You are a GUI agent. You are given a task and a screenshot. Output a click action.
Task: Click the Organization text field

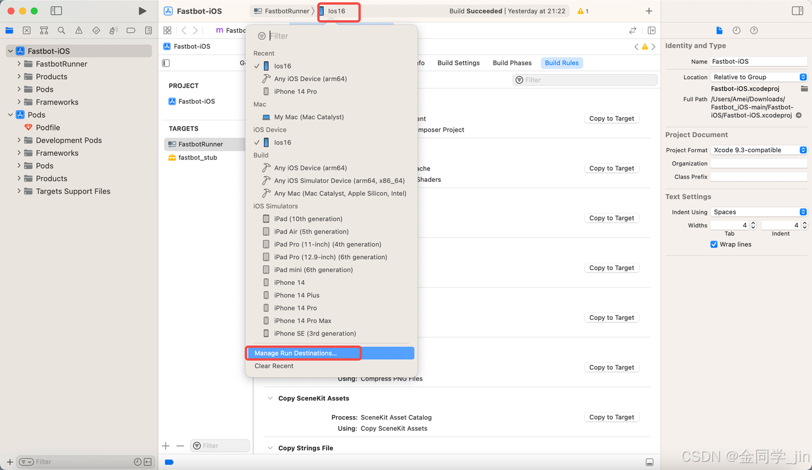(x=759, y=163)
